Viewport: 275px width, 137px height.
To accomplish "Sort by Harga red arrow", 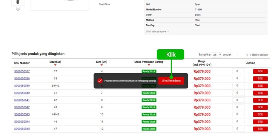I will click(x=202, y=65).
